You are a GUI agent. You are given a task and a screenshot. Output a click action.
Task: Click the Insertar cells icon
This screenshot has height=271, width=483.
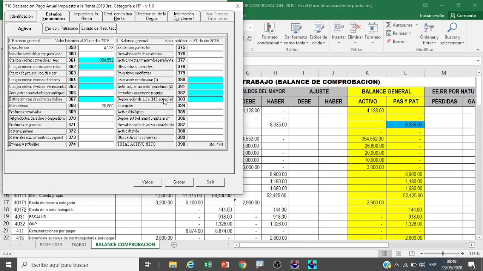[x=338, y=29]
